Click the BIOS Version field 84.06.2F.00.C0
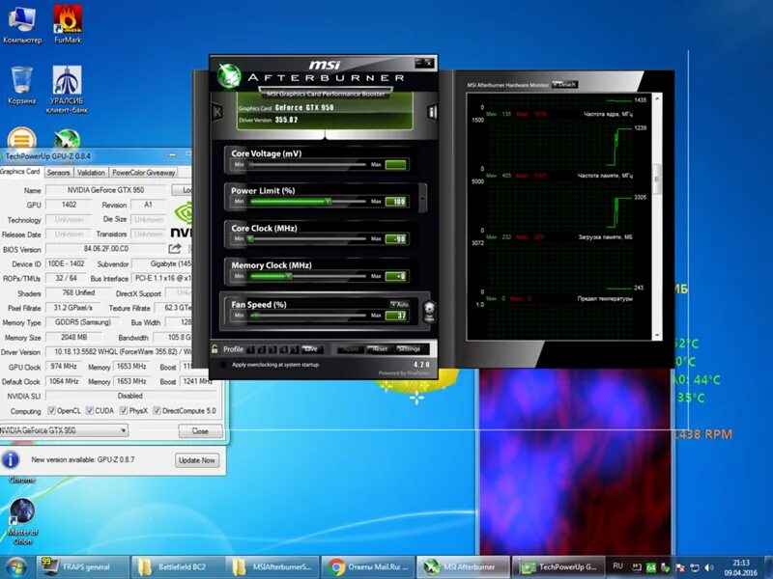 point(105,249)
